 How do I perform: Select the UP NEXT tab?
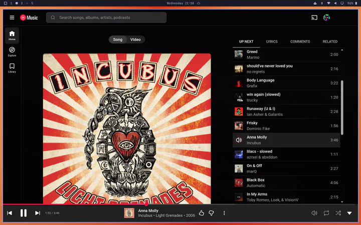pyautogui.click(x=246, y=41)
